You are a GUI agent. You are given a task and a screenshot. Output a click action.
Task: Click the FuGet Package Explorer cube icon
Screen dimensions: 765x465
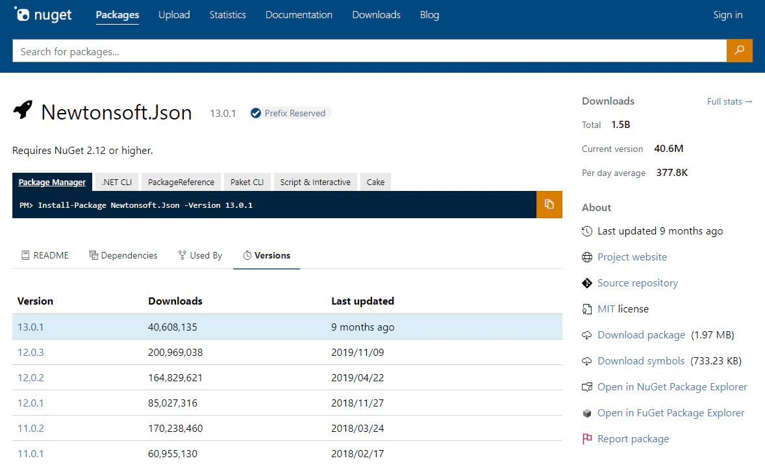point(587,413)
